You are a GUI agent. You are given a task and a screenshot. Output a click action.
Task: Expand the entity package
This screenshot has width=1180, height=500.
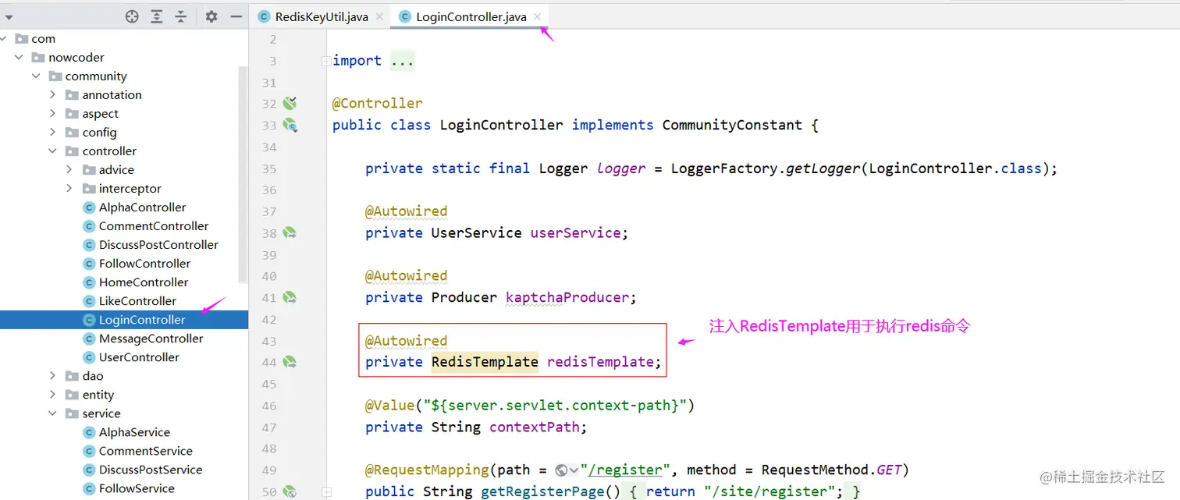pos(52,394)
